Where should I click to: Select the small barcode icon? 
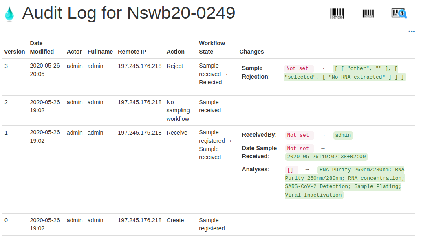pyautogui.click(x=368, y=13)
